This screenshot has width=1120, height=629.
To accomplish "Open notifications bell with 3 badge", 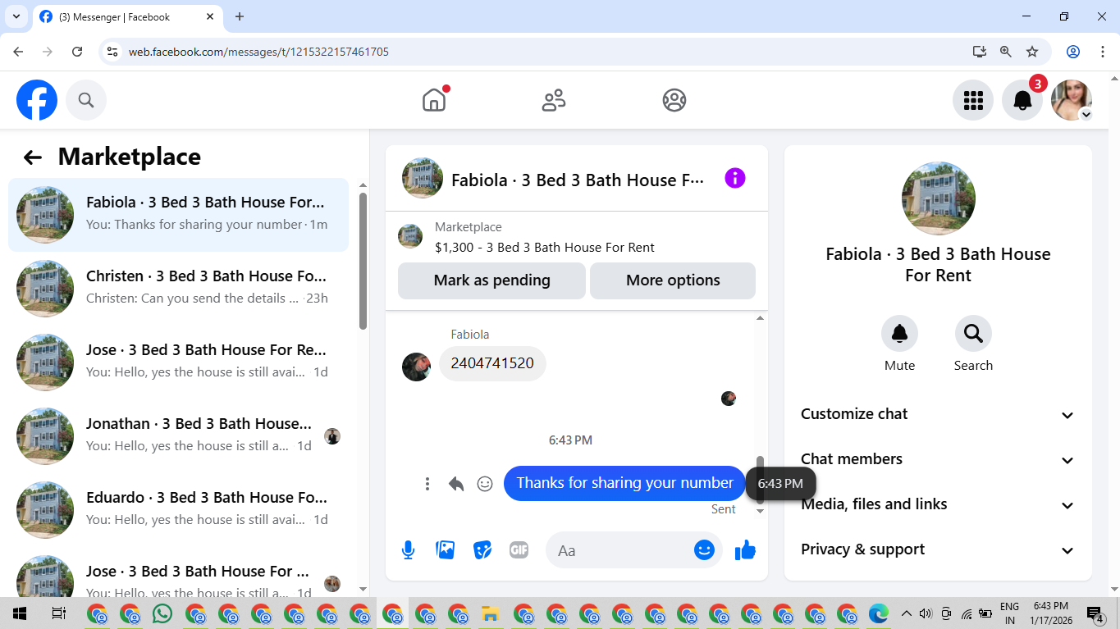I will point(1022,100).
